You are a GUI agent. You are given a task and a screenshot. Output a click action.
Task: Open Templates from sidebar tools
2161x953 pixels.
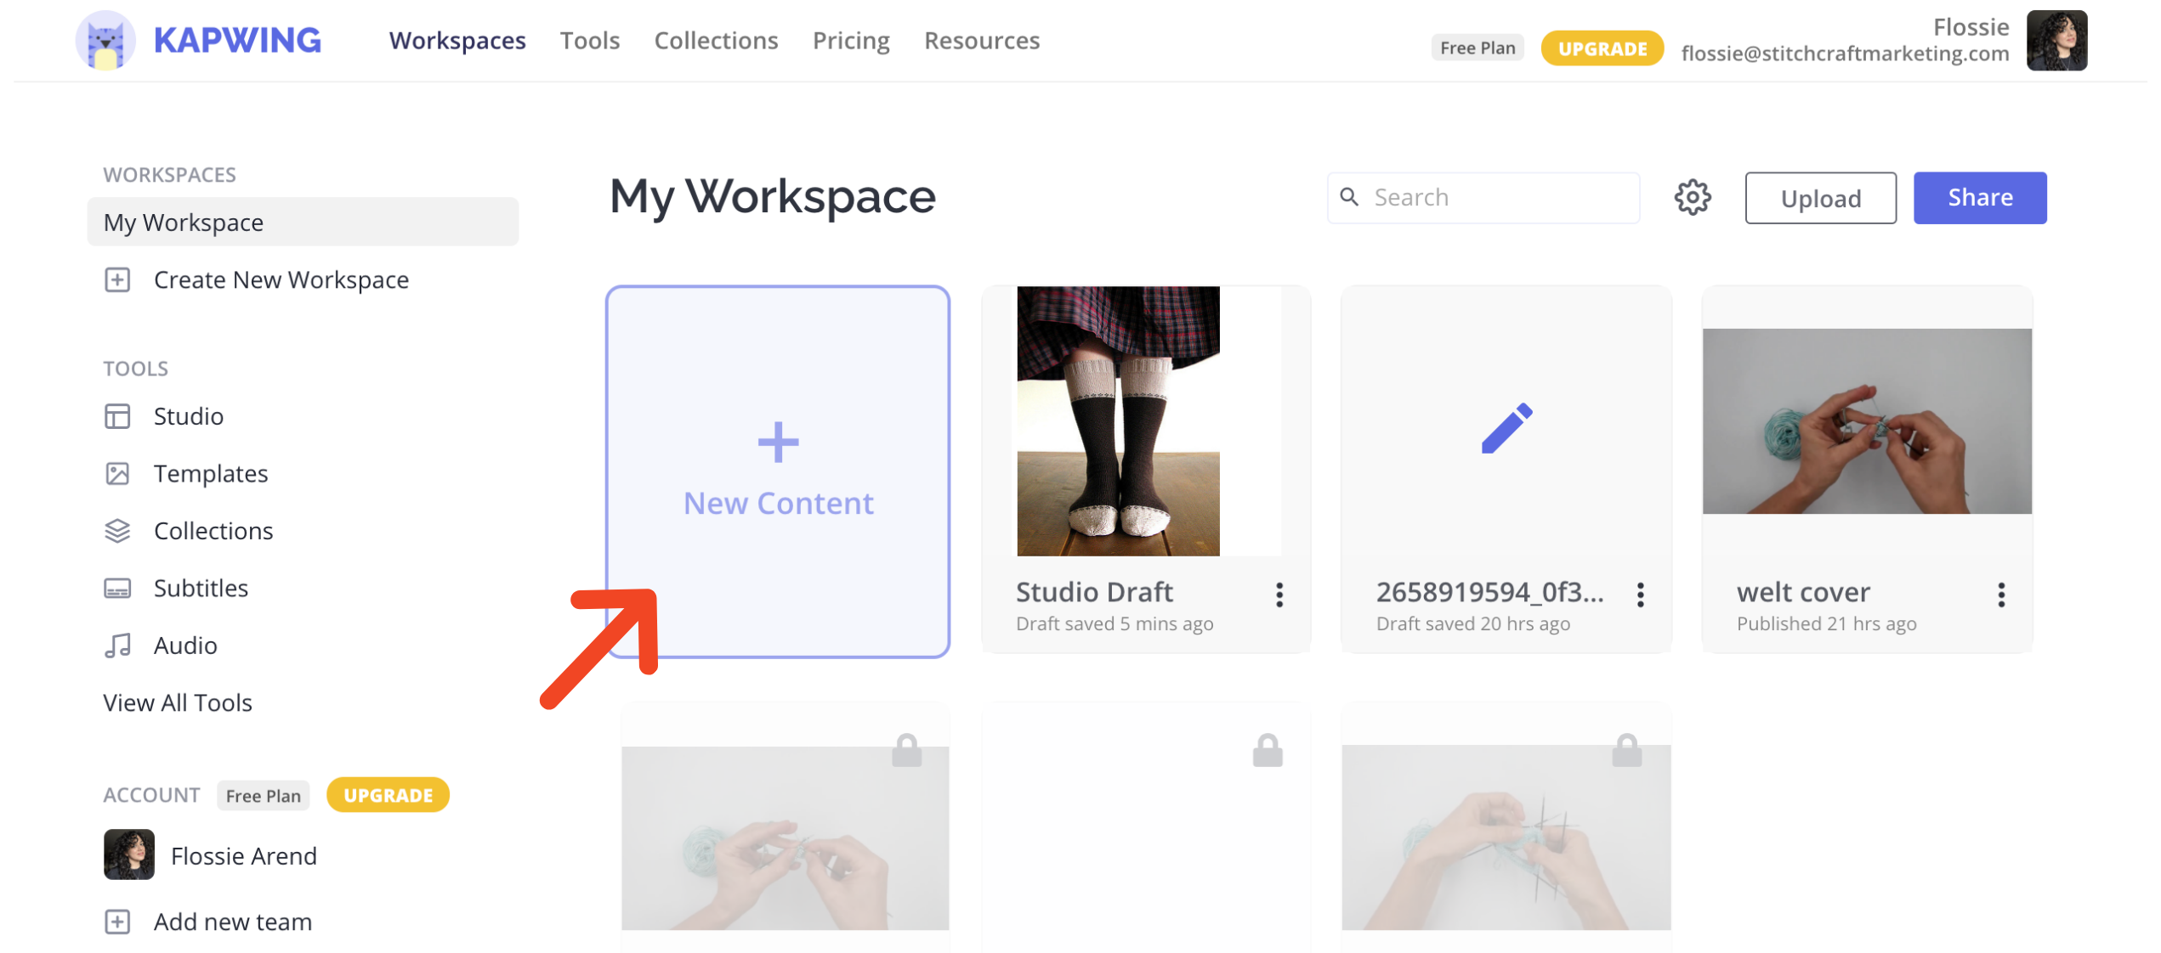coord(211,473)
